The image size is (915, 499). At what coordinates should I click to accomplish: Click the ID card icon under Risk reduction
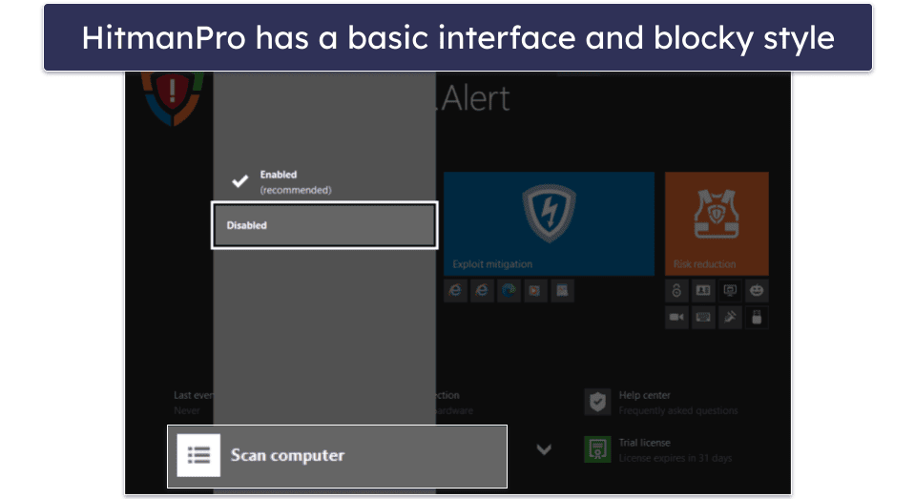tap(703, 291)
